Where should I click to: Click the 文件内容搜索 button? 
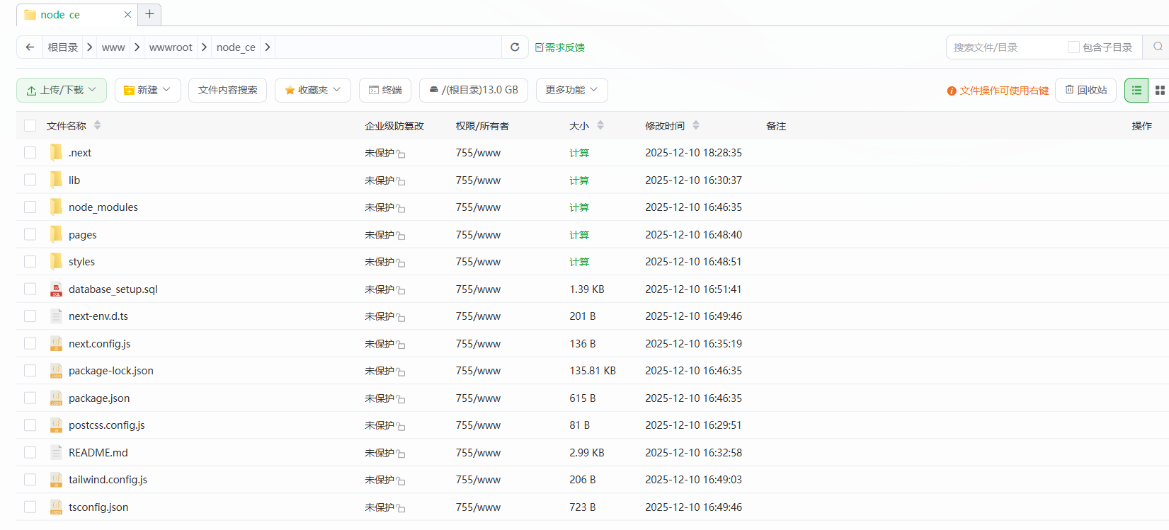coord(227,90)
